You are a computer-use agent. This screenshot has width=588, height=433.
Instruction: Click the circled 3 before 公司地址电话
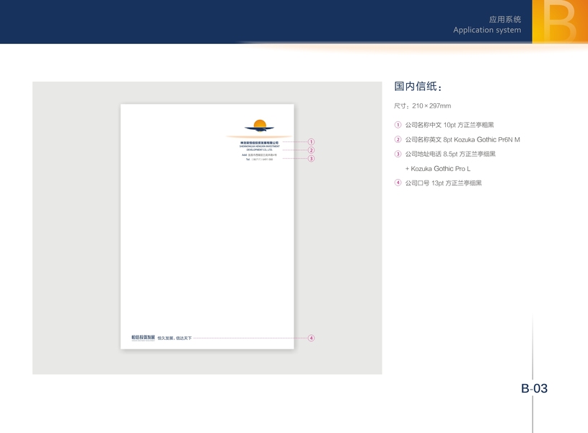[x=398, y=154]
